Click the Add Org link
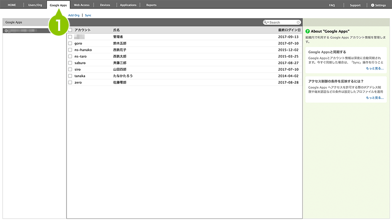Image resolution: width=392 pixels, height=220 pixels. (x=74, y=15)
